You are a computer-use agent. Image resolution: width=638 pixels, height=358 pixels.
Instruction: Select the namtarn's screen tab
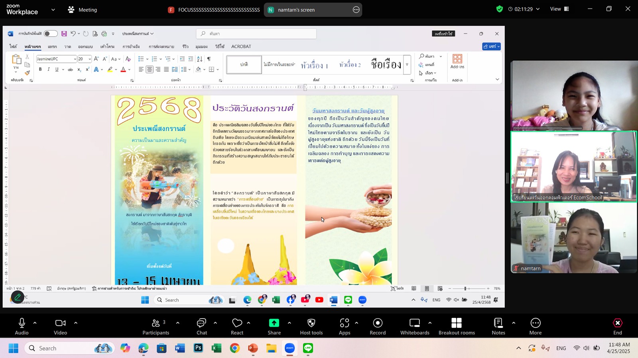pyautogui.click(x=296, y=10)
